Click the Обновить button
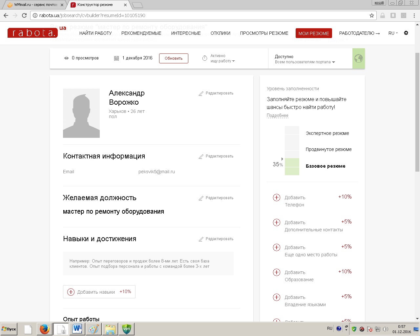This screenshot has height=336, width=420. tap(174, 58)
